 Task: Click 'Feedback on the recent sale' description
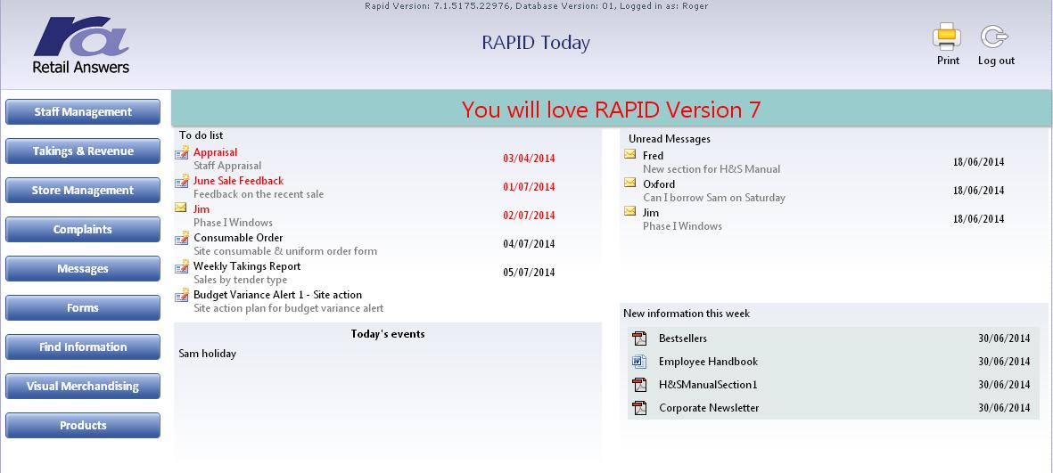[259, 194]
